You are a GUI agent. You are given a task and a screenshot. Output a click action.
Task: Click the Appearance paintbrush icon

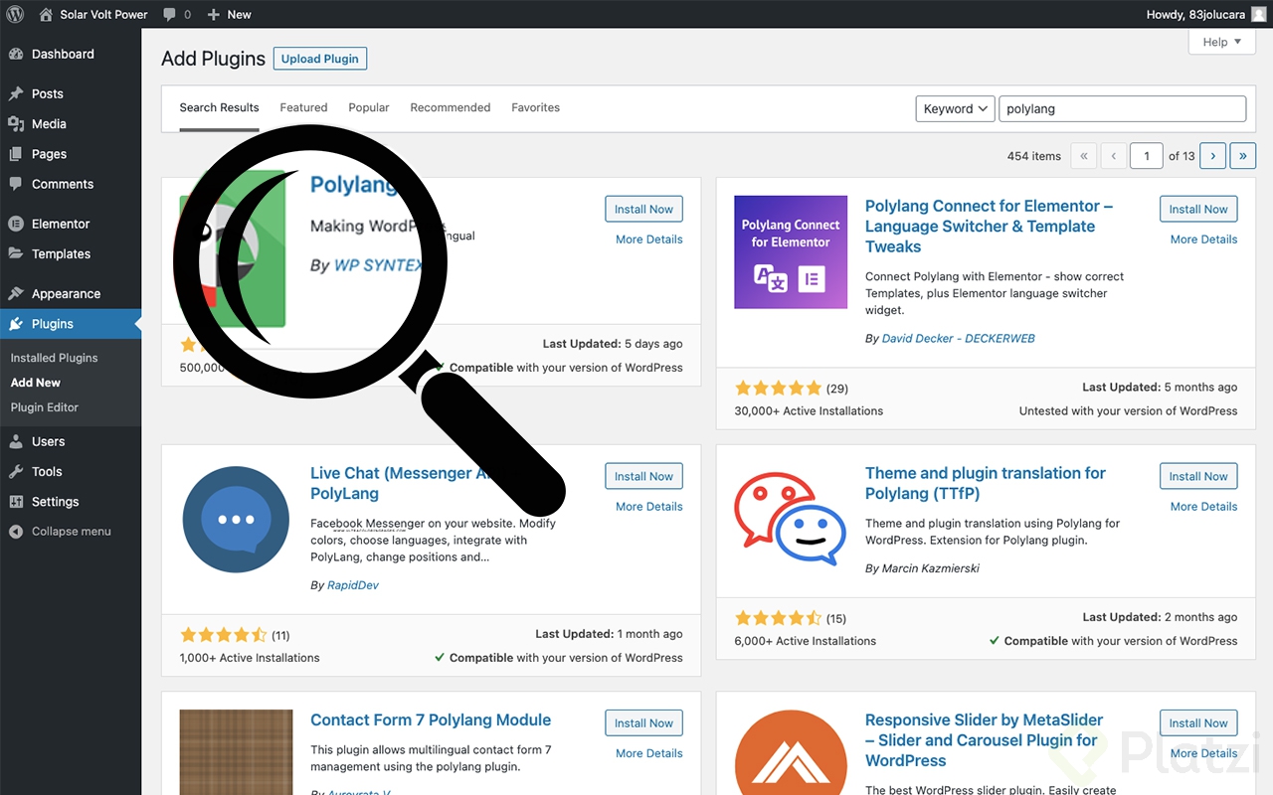(x=16, y=293)
